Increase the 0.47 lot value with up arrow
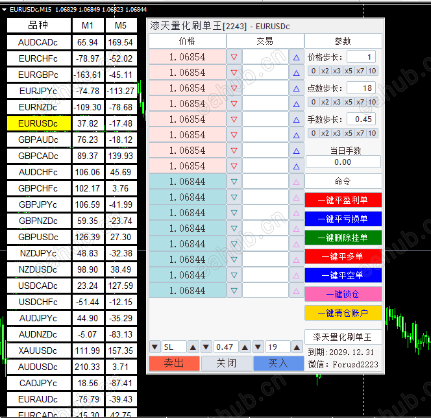This screenshot has height=418, width=431. point(245,347)
